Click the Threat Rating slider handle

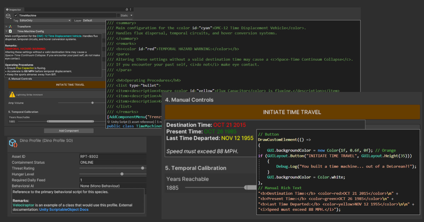pos(143,168)
